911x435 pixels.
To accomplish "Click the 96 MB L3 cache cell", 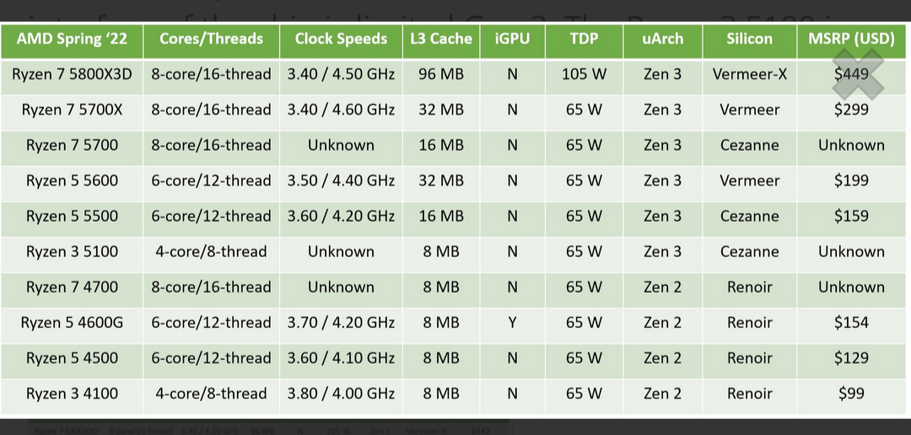I will coord(440,74).
